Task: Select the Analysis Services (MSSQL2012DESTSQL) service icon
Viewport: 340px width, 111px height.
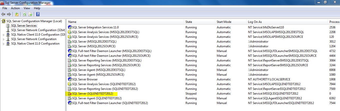Action: click(x=70, y=32)
